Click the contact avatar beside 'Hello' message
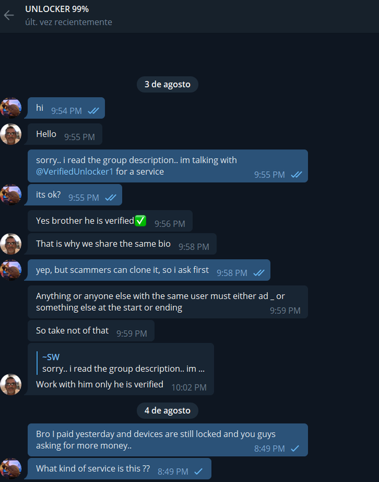Image resolution: width=379 pixels, height=482 pixels. coord(11,134)
